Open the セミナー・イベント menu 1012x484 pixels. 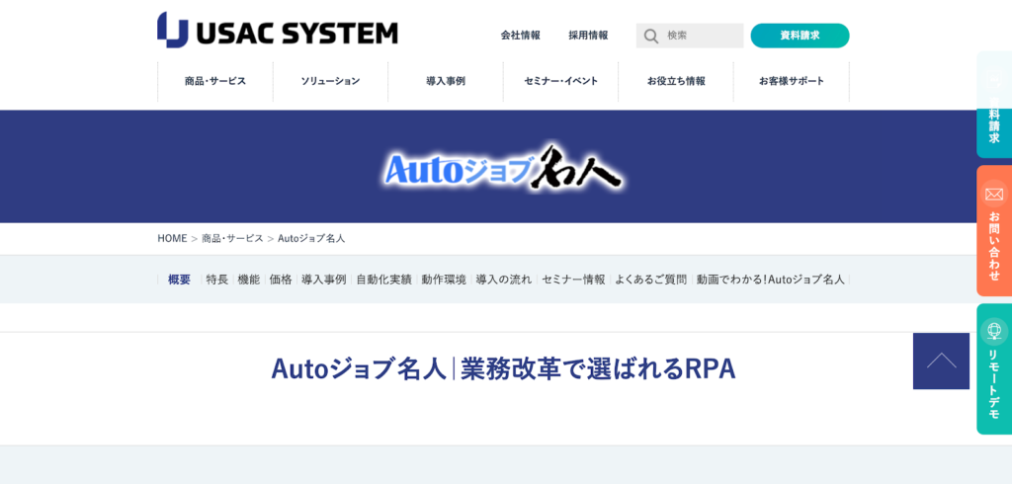(x=561, y=81)
